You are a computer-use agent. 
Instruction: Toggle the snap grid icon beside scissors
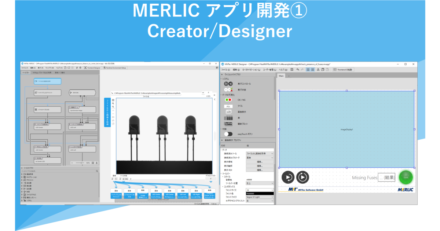tap(313, 69)
